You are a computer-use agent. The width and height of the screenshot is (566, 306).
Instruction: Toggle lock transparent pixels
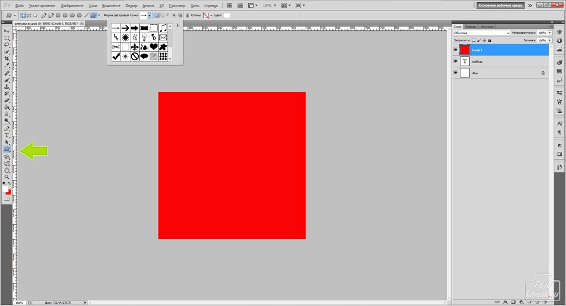click(x=474, y=40)
